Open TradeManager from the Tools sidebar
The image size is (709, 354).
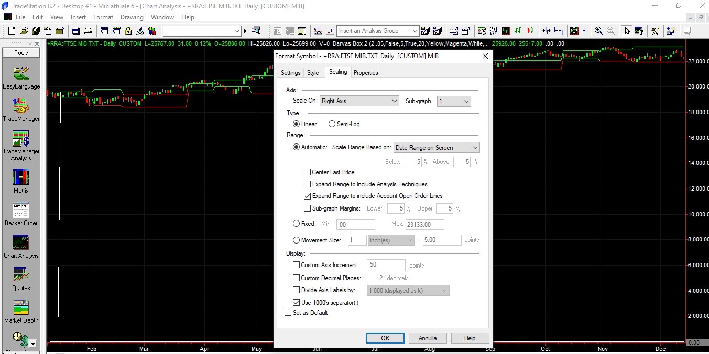click(x=21, y=109)
